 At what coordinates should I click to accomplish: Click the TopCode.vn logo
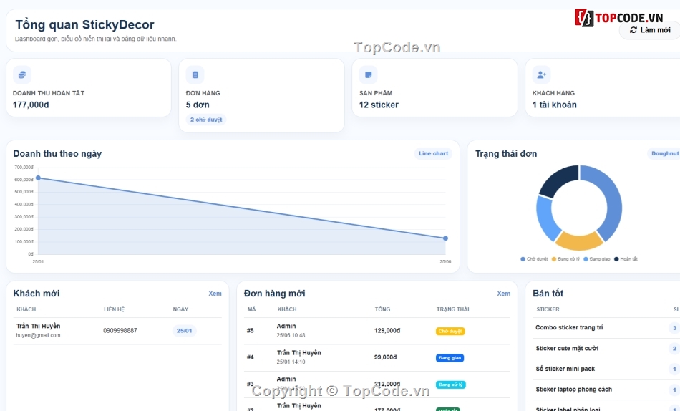pyautogui.click(x=619, y=18)
